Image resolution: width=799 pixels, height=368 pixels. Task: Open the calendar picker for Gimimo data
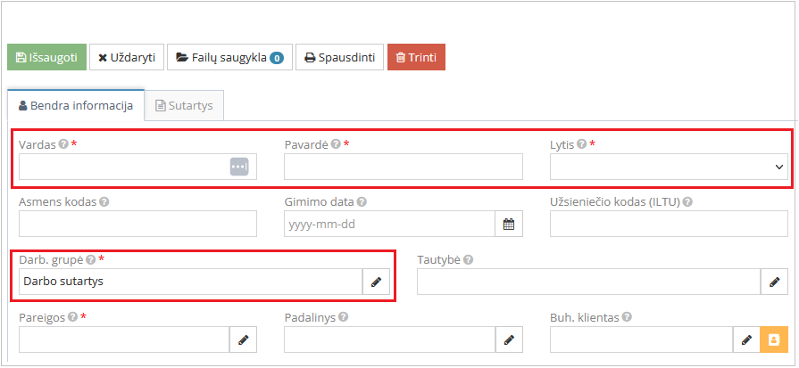click(x=509, y=225)
